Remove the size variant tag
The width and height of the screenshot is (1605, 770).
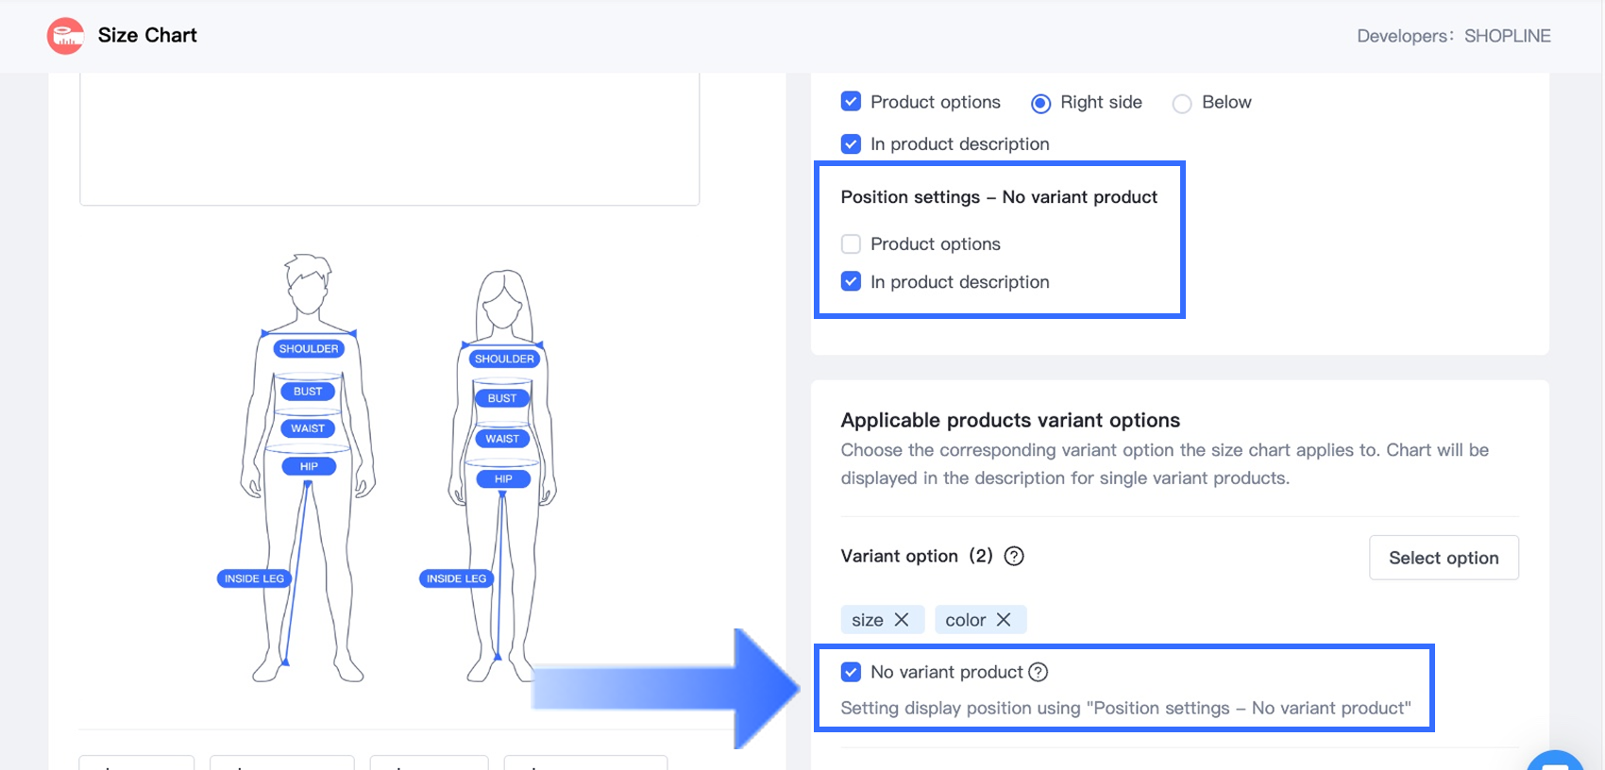click(902, 620)
